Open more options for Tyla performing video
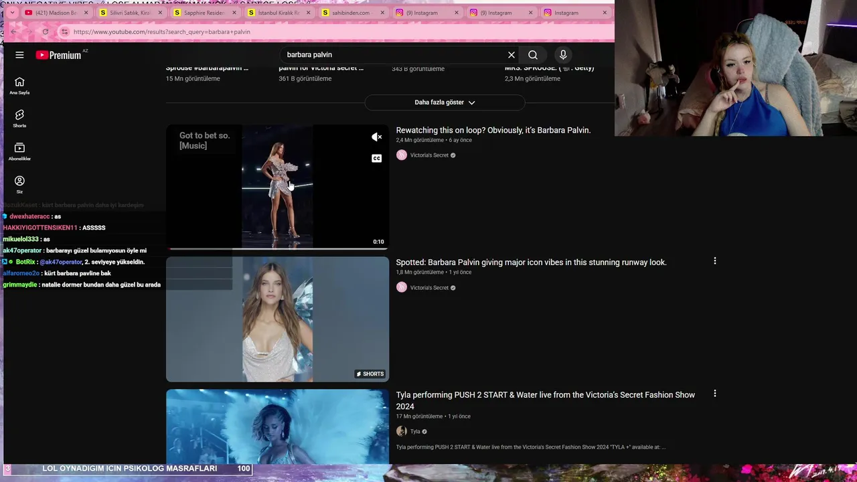The height and width of the screenshot is (482, 857). pos(715,394)
